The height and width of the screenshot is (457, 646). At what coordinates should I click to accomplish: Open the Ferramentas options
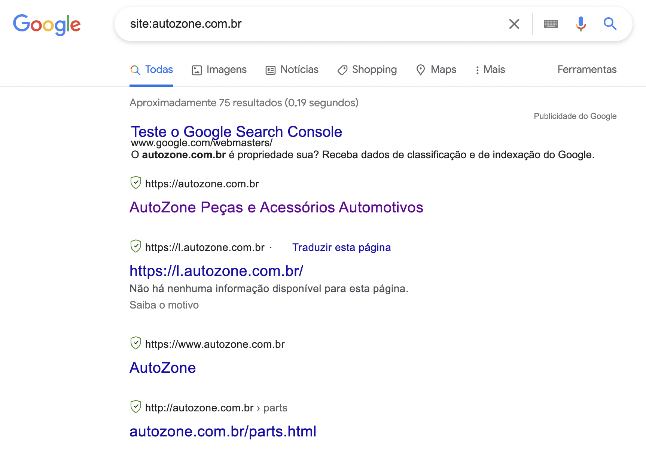[587, 70]
